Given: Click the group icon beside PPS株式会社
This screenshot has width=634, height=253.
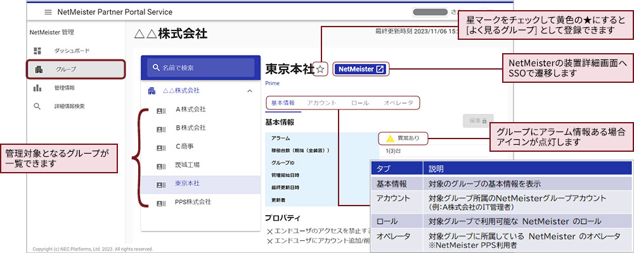Looking at the screenshot, I should coord(161,204).
